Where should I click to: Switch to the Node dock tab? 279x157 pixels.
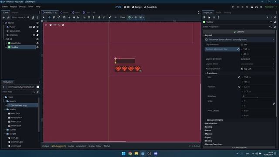tap(218, 13)
